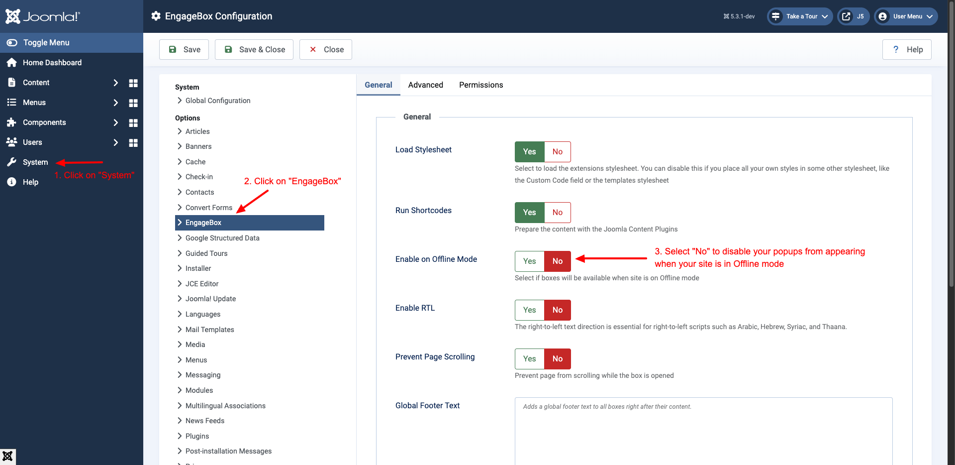Click the Components puzzle icon

tap(12, 122)
